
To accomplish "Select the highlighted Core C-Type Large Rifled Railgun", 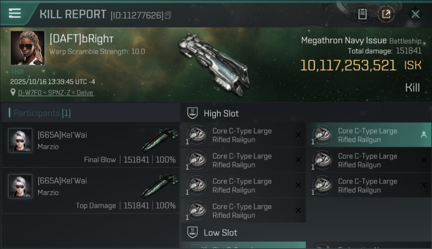I will click(369, 135).
